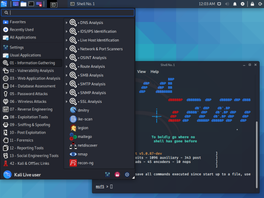Open the volume speaker icon in tray

[x=227, y=4]
